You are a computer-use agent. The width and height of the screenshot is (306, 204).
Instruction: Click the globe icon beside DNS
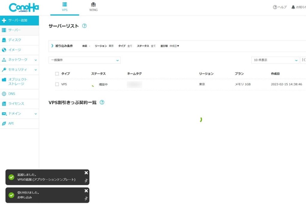(x=4, y=94)
